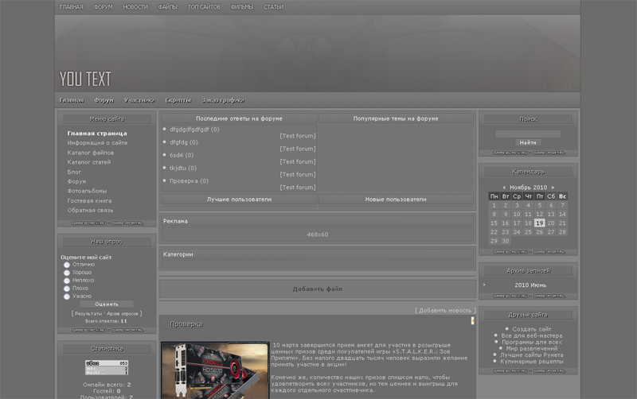Open Каталог файлов menu link
This screenshot has height=399, width=637.
tap(91, 153)
